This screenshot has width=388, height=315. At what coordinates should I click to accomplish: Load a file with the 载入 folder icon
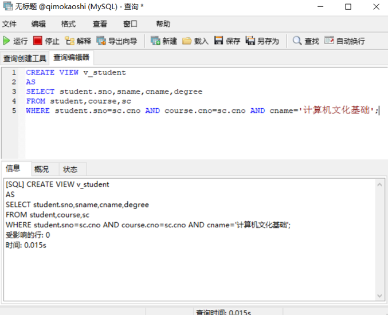pos(187,41)
